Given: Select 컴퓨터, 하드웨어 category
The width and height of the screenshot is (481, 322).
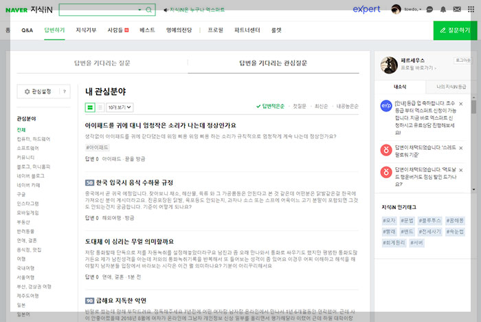Looking at the screenshot, I should pyautogui.click(x=34, y=139).
